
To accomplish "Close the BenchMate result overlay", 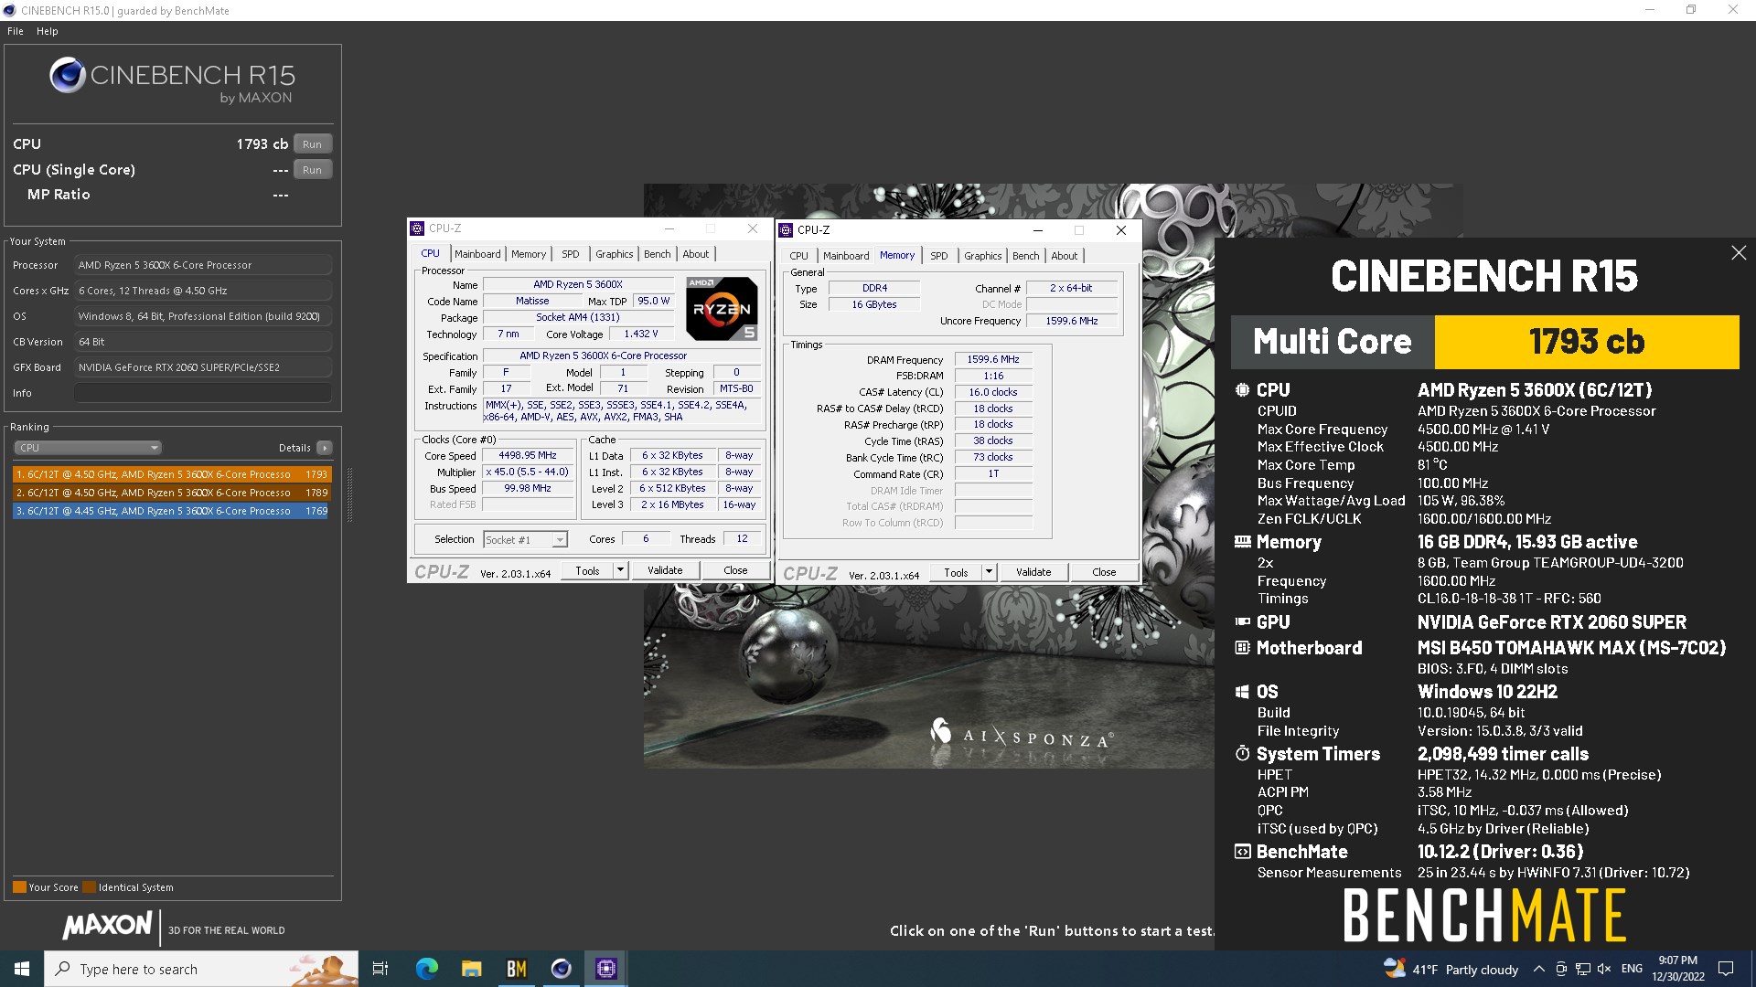I will tap(1739, 253).
